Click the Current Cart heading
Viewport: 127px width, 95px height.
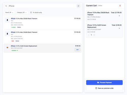pos(91,6)
